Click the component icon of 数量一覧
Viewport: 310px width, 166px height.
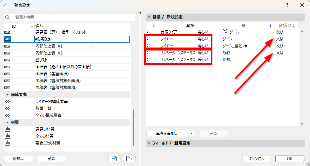point(8,109)
